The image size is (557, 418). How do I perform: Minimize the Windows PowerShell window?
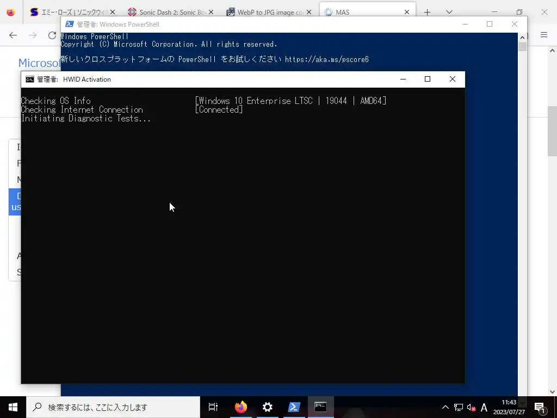pyautogui.click(x=465, y=24)
